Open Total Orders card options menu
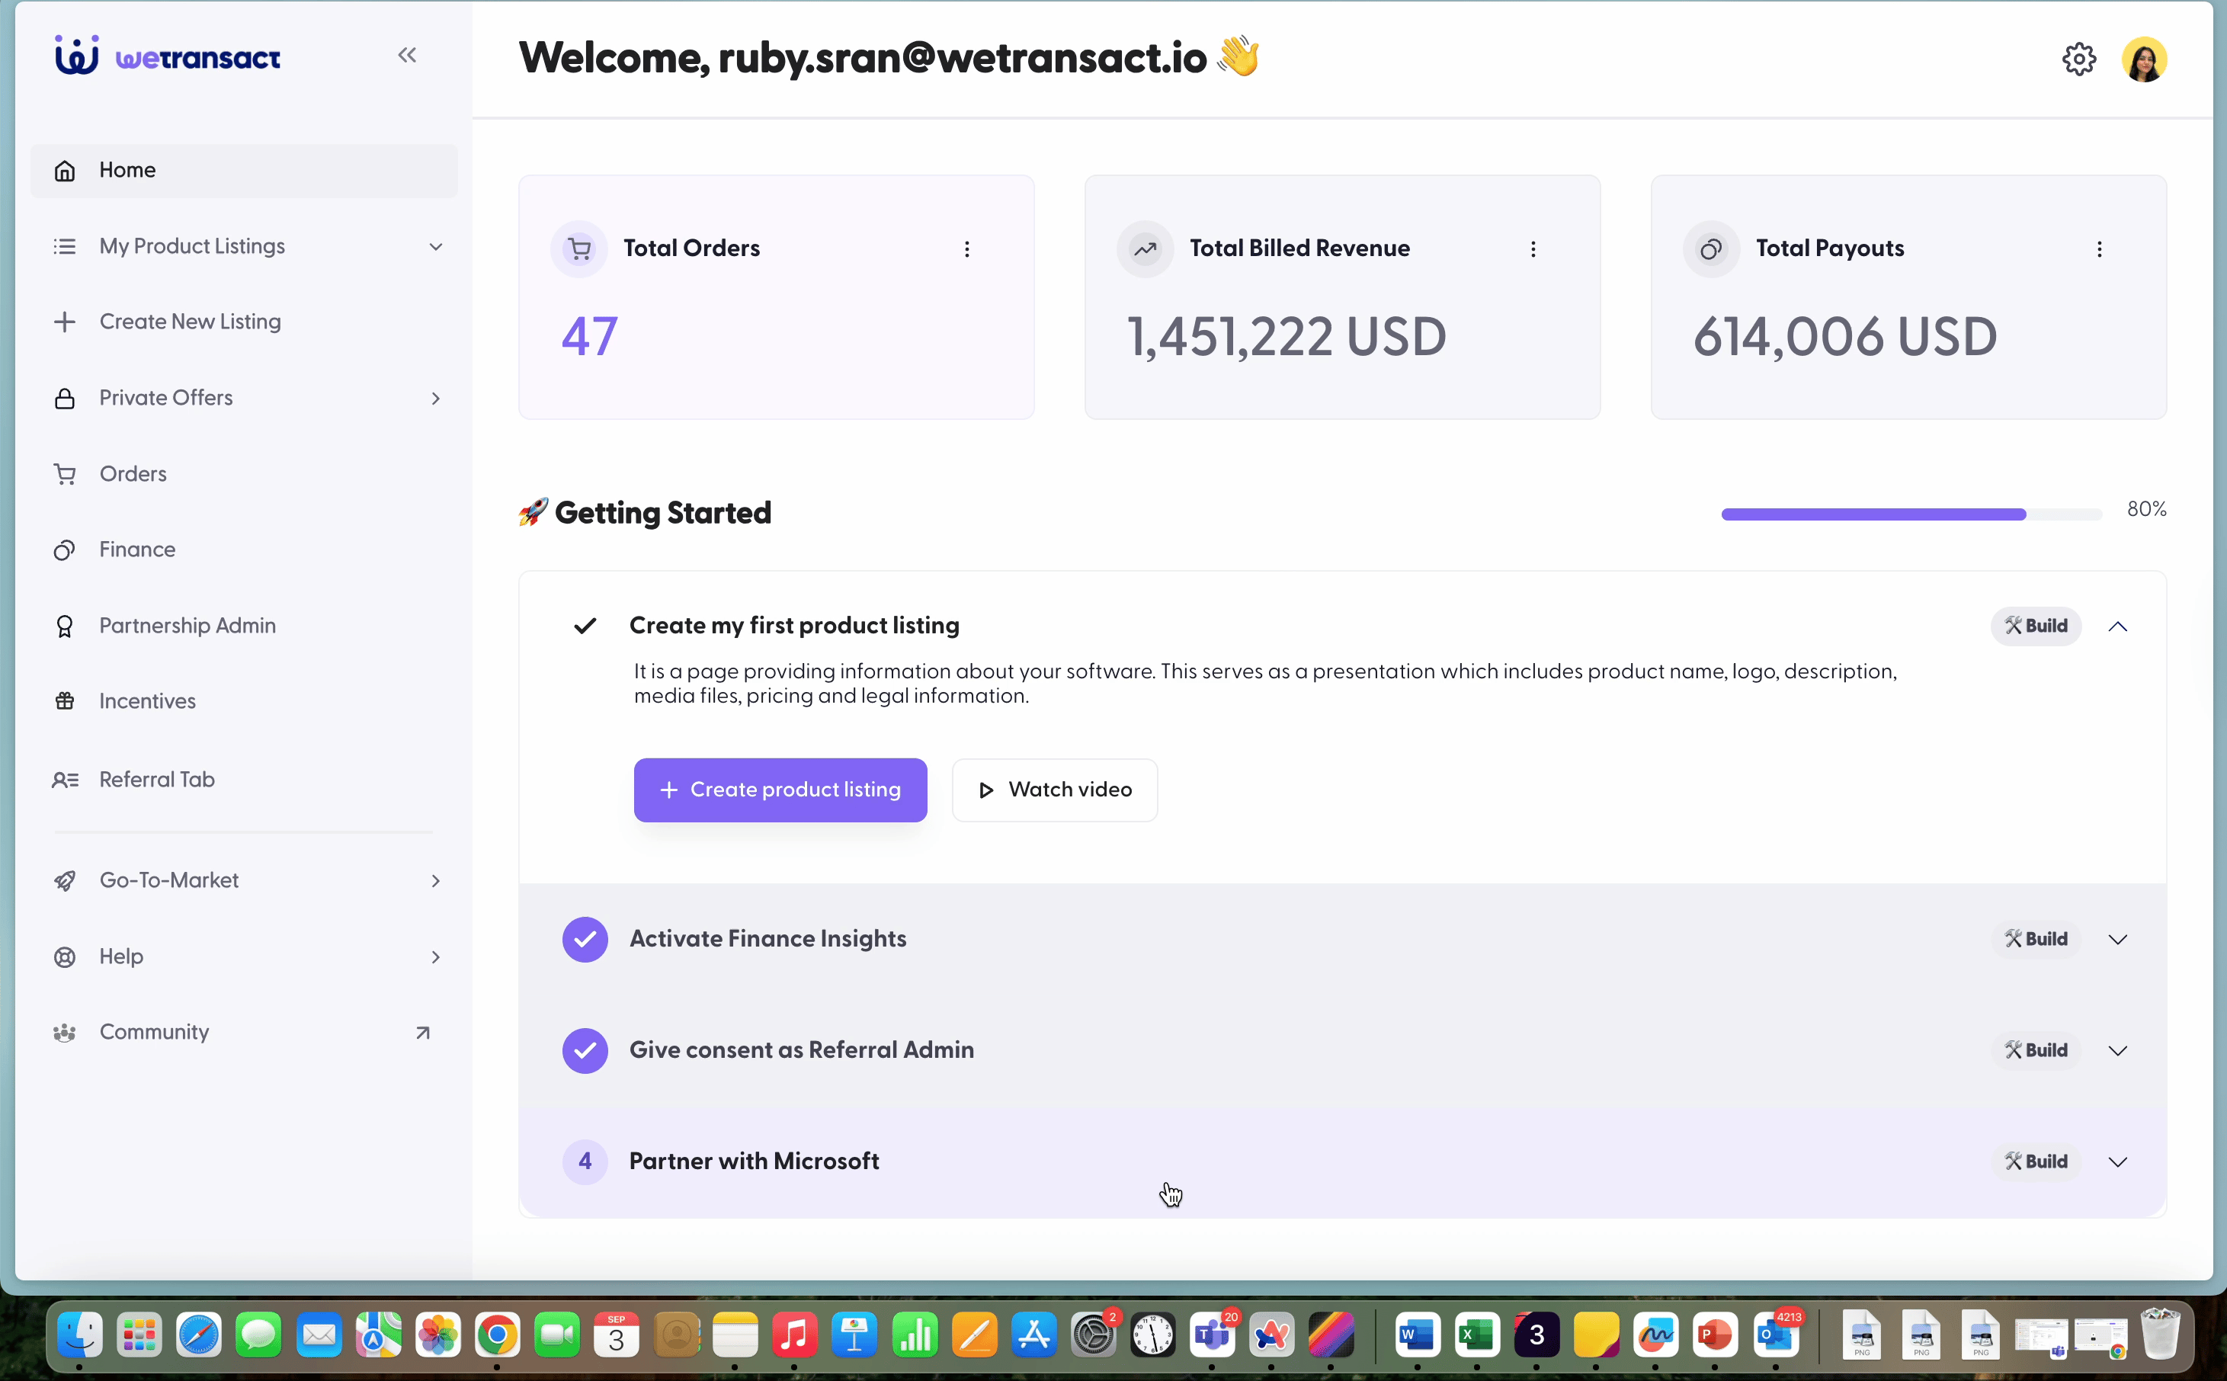2227x1381 pixels. click(967, 249)
